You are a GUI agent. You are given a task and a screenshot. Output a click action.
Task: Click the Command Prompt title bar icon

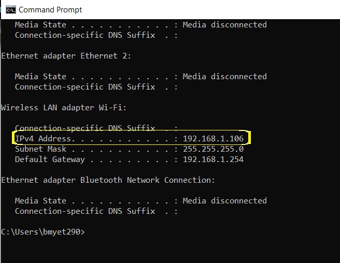tap(10, 9)
